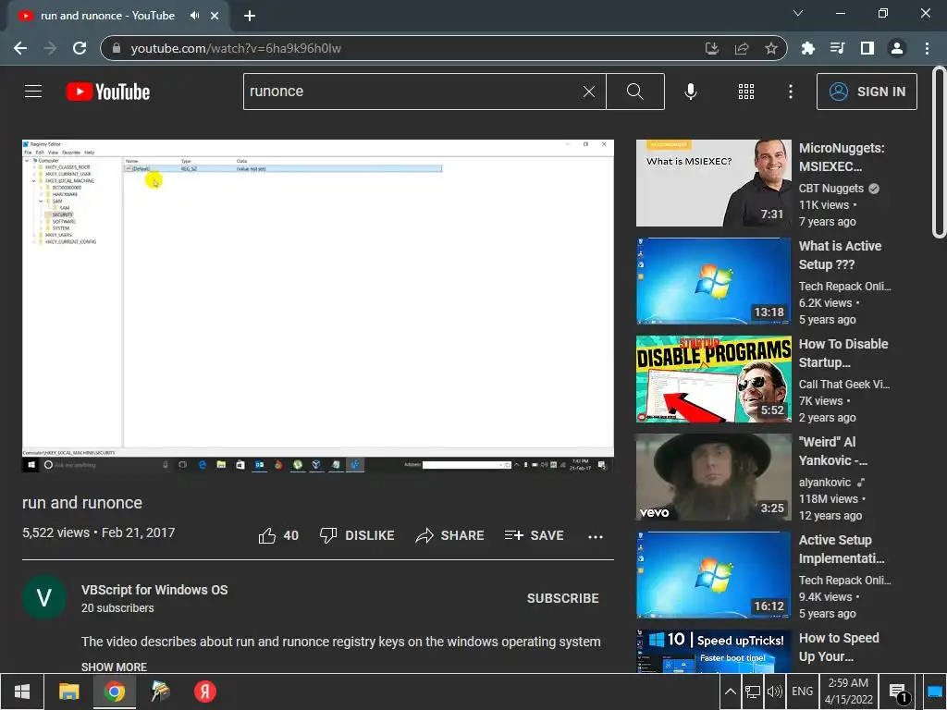Click the video player area

pyautogui.click(x=318, y=306)
